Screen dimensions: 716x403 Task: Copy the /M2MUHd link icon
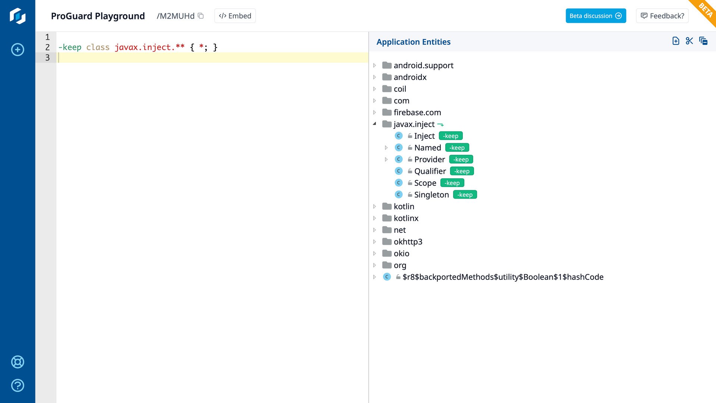point(201,16)
